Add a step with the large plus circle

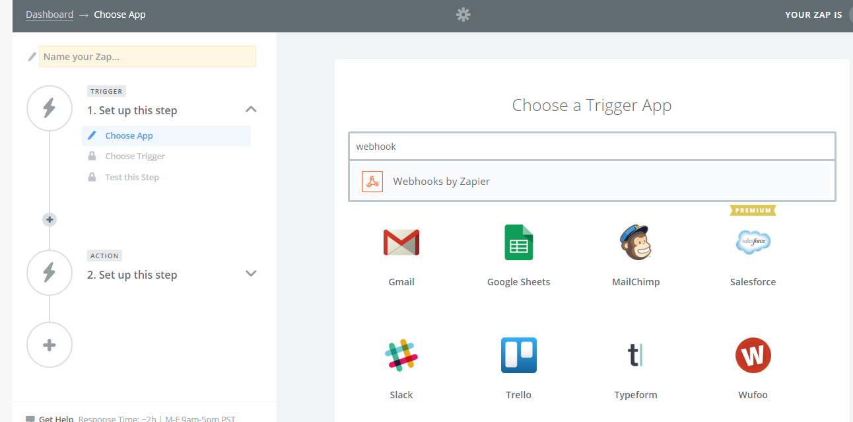[x=50, y=345]
